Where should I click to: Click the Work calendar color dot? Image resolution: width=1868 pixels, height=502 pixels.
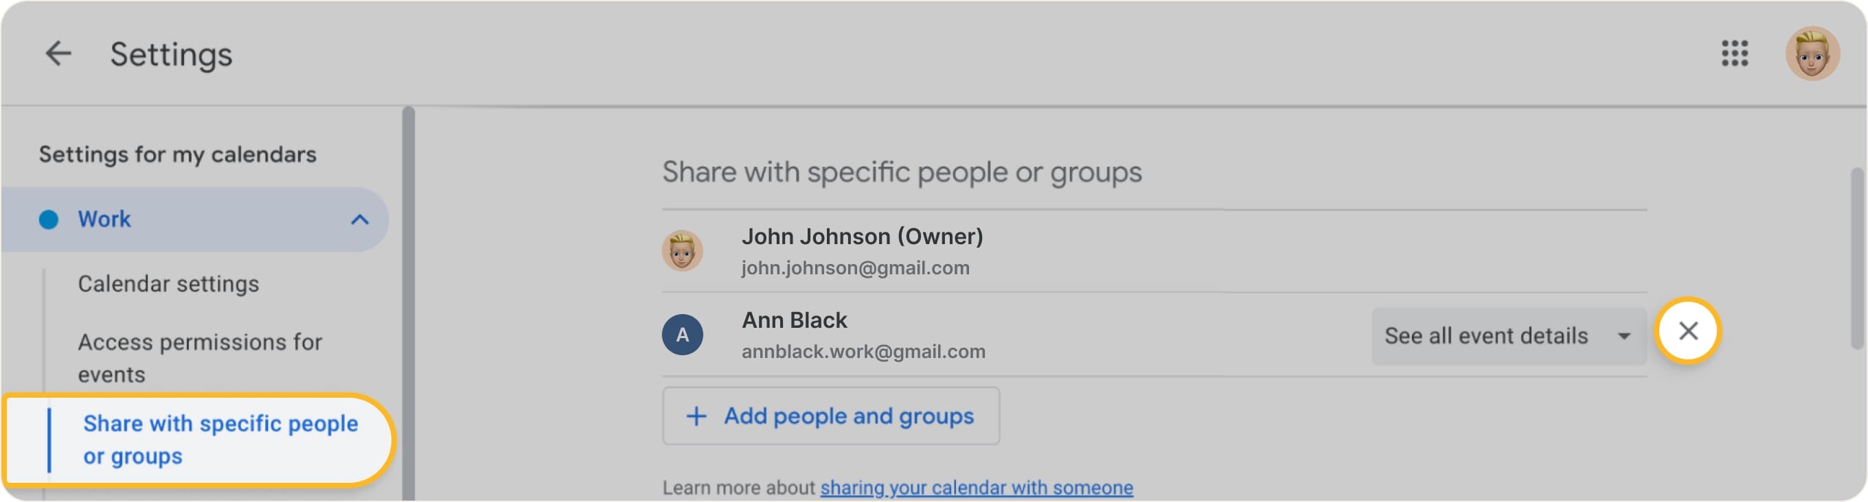pyautogui.click(x=47, y=219)
